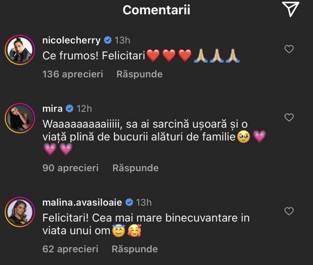The image size is (313, 265).
Task: View the 90 aprecieri likes list
Action: click(x=70, y=168)
